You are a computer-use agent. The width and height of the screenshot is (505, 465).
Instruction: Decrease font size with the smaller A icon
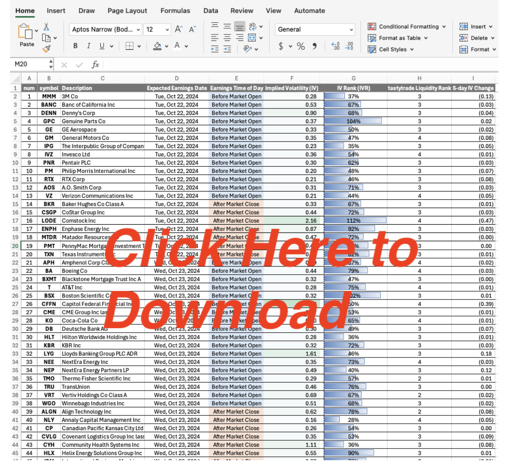pos(192,29)
